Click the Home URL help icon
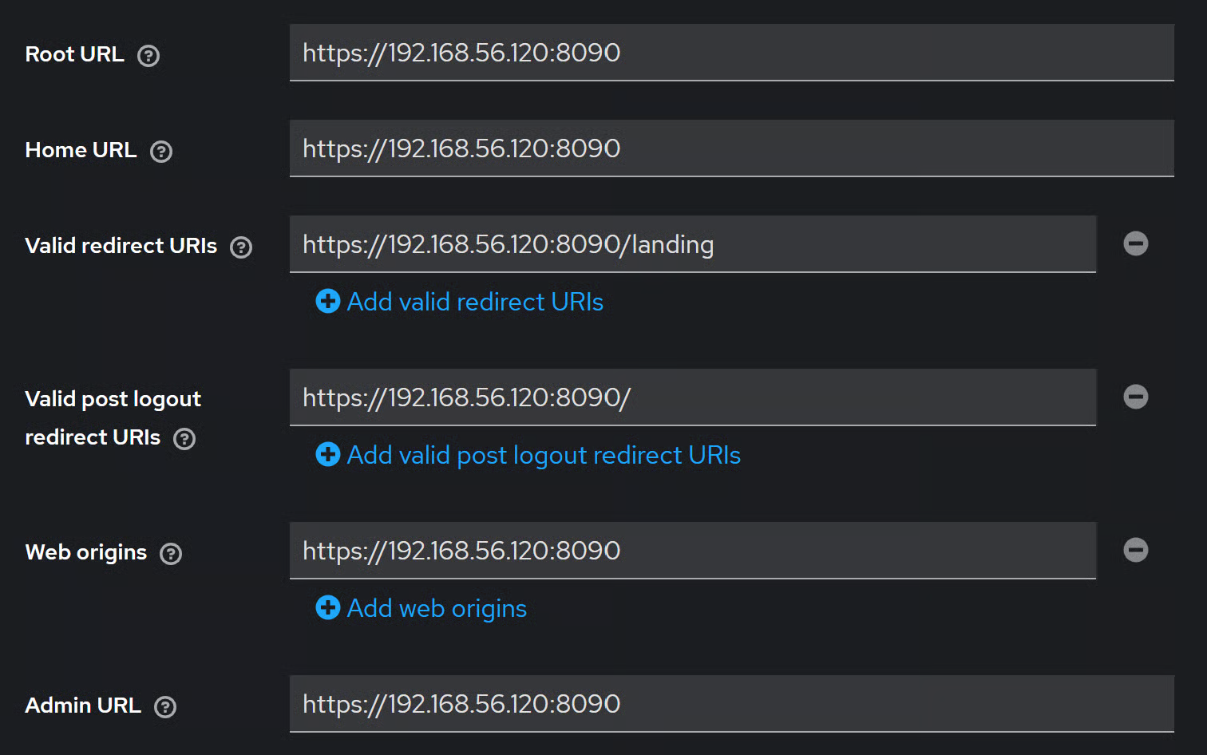1207x755 pixels. 161,152
